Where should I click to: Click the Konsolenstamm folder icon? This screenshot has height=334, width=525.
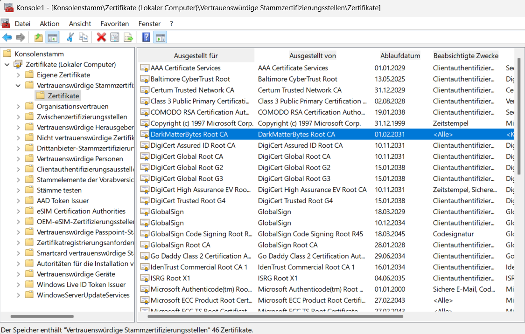(7, 54)
